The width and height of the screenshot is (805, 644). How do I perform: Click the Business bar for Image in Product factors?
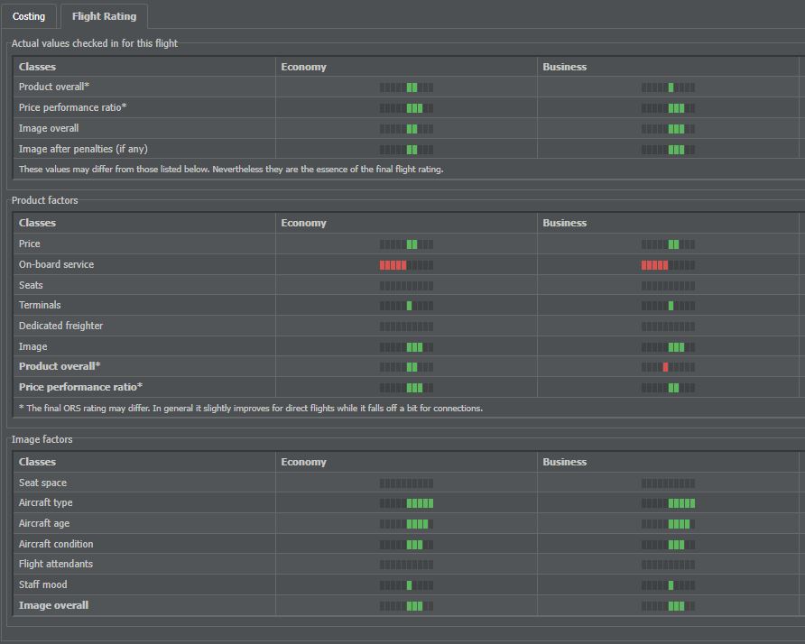pyautogui.click(x=668, y=347)
